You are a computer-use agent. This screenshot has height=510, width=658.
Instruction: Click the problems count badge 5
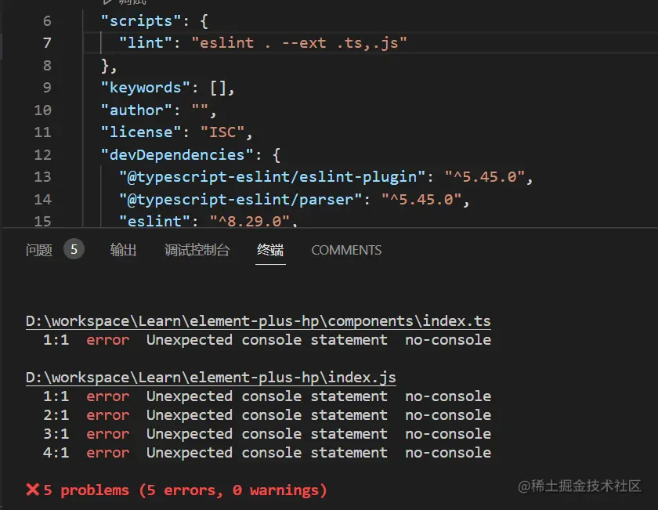pyautogui.click(x=74, y=249)
